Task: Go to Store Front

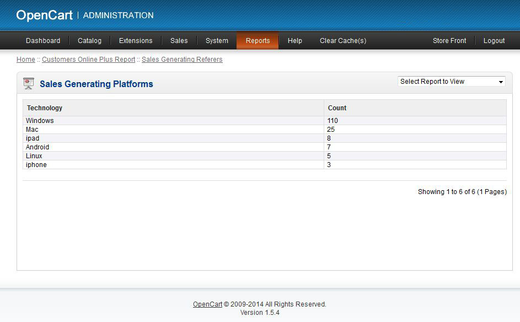Action: coord(449,41)
